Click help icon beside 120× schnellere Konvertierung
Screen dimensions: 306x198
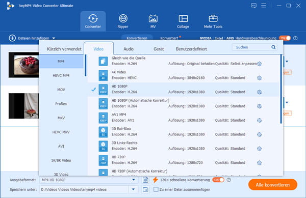pyautogui.click(x=228, y=180)
